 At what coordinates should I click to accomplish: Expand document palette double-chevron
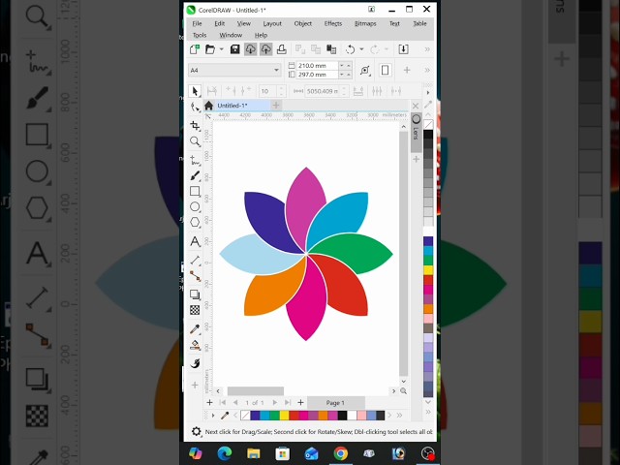(x=399, y=416)
